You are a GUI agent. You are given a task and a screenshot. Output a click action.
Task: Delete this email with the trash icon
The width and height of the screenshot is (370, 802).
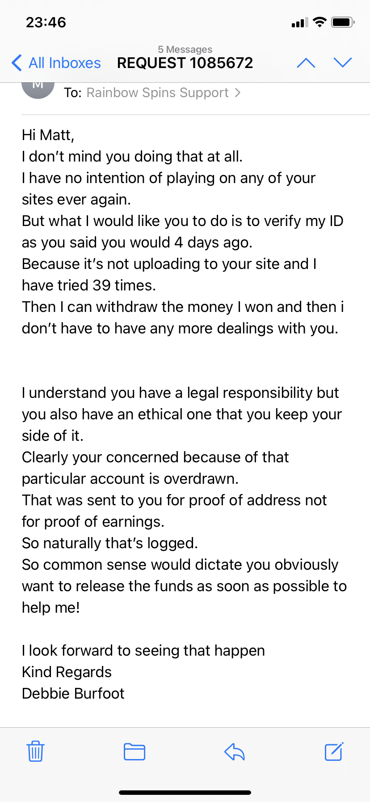(x=35, y=751)
